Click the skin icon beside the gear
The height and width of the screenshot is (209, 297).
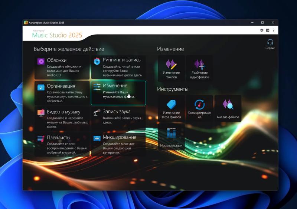pos(268,30)
